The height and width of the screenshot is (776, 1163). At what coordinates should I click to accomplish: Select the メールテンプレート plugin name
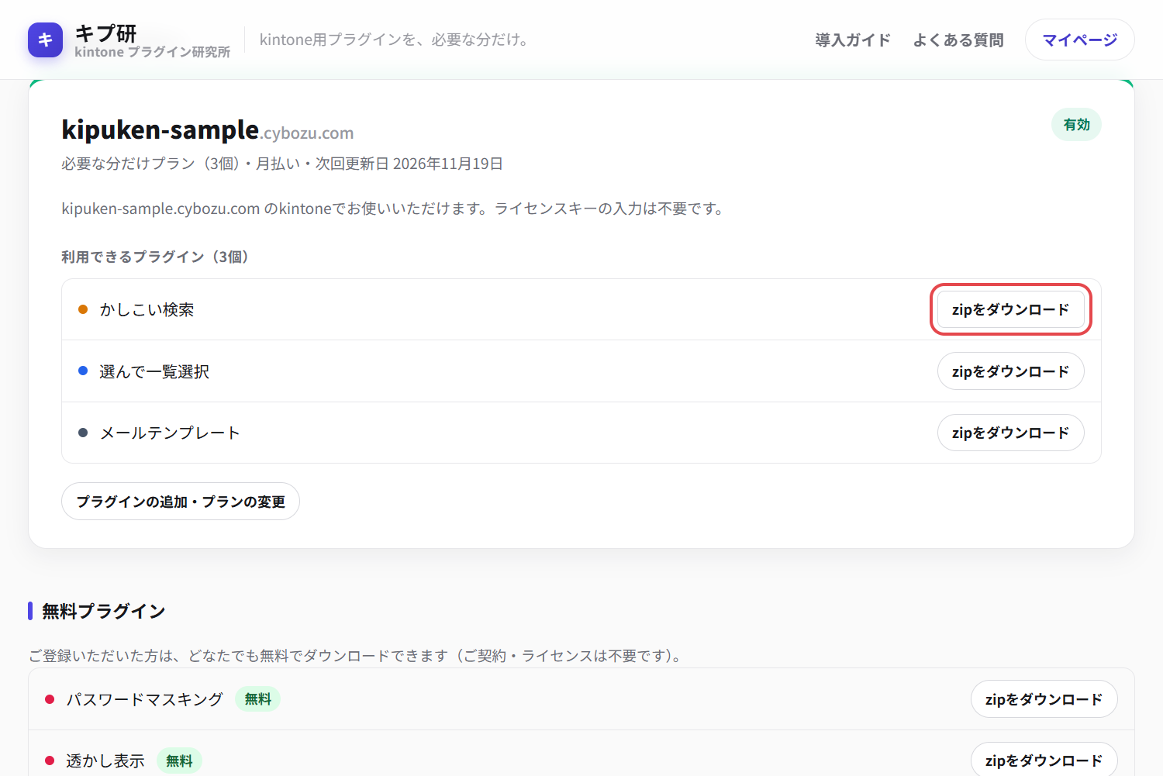tap(170, 433)
